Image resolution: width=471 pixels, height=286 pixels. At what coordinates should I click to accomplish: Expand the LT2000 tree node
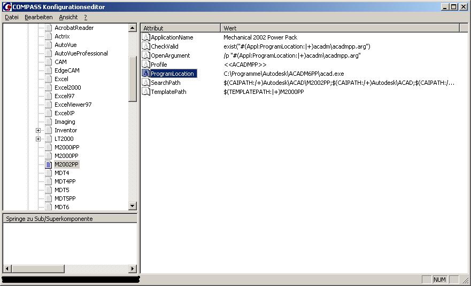38,139
